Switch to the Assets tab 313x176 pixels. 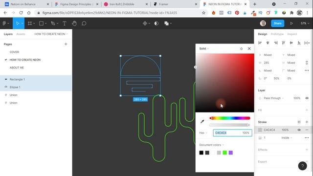click(21, 34)
